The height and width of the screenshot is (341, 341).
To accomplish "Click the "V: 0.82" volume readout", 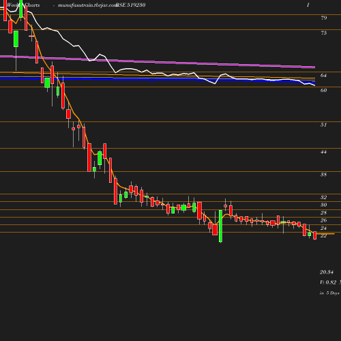I will (328, 282).
